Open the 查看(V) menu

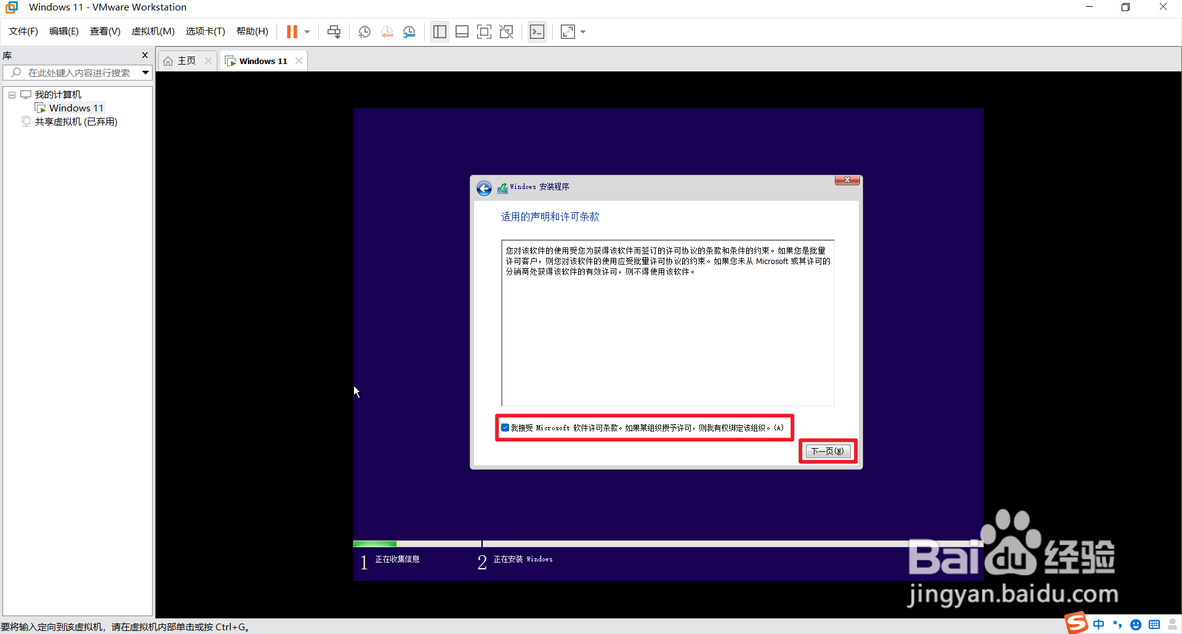(105, 31)
